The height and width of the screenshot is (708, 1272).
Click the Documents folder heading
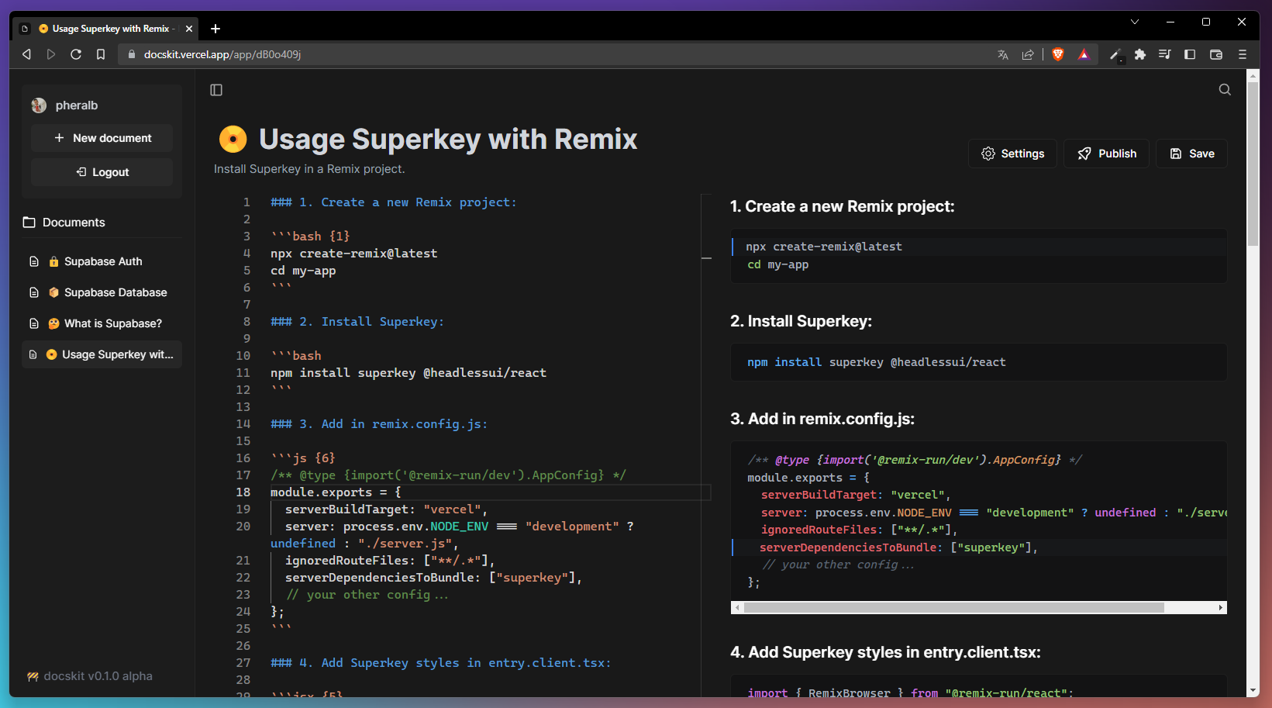pos(64,223)
